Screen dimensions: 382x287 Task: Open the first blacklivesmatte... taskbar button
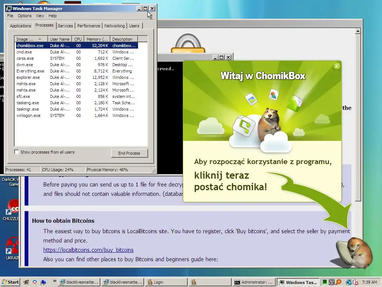point(79,282)
